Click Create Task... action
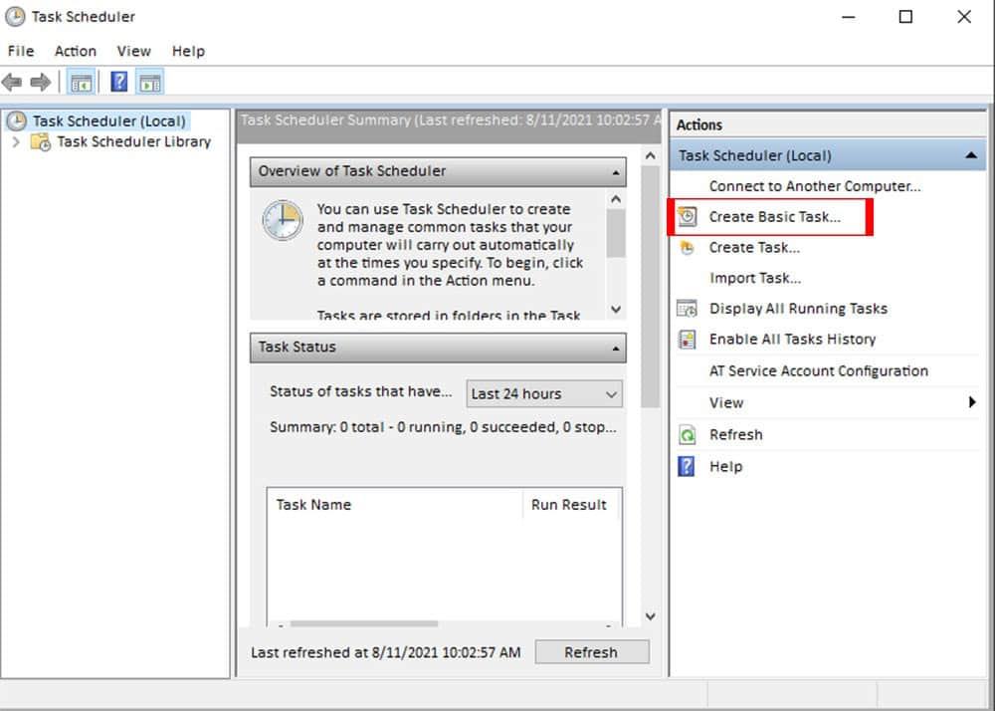The width and height of the screenshot is (995, 711). 754,248
